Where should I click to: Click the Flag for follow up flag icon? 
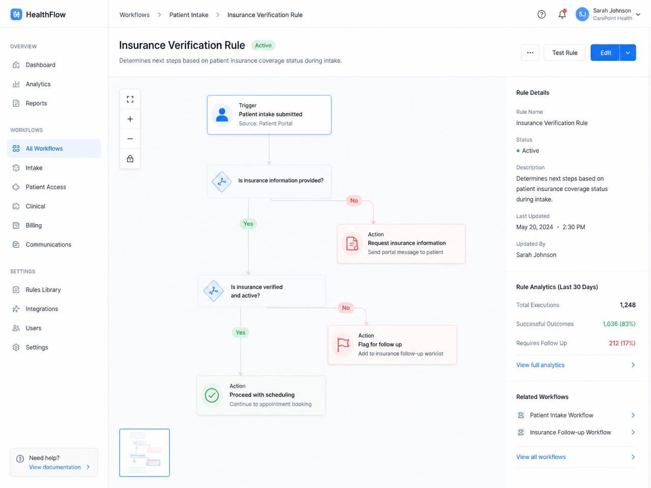coord(343,345)
